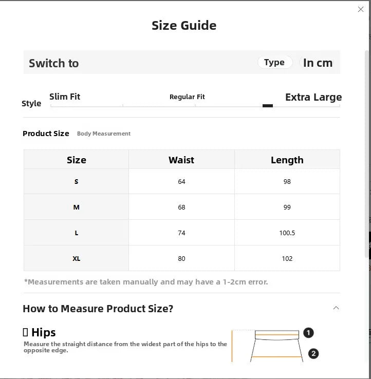Select the XL size row
This screenshot has width=371, height=379.
(182, 258)
